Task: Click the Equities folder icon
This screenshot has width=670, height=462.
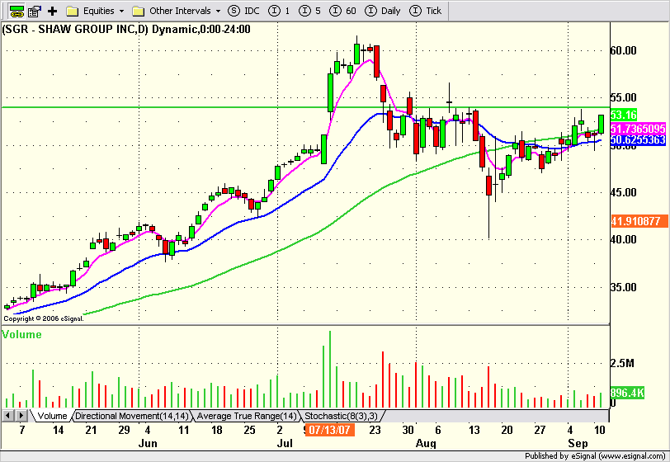Action: pyautogui.click(x=73, y=11)
